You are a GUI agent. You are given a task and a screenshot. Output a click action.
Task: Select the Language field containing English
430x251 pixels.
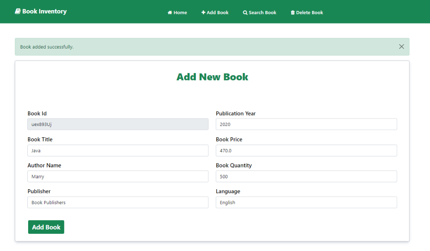point(306,202)
